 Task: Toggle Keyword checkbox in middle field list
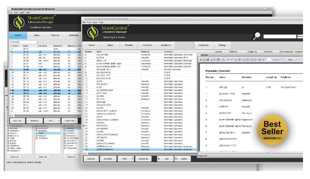[37, 136]
